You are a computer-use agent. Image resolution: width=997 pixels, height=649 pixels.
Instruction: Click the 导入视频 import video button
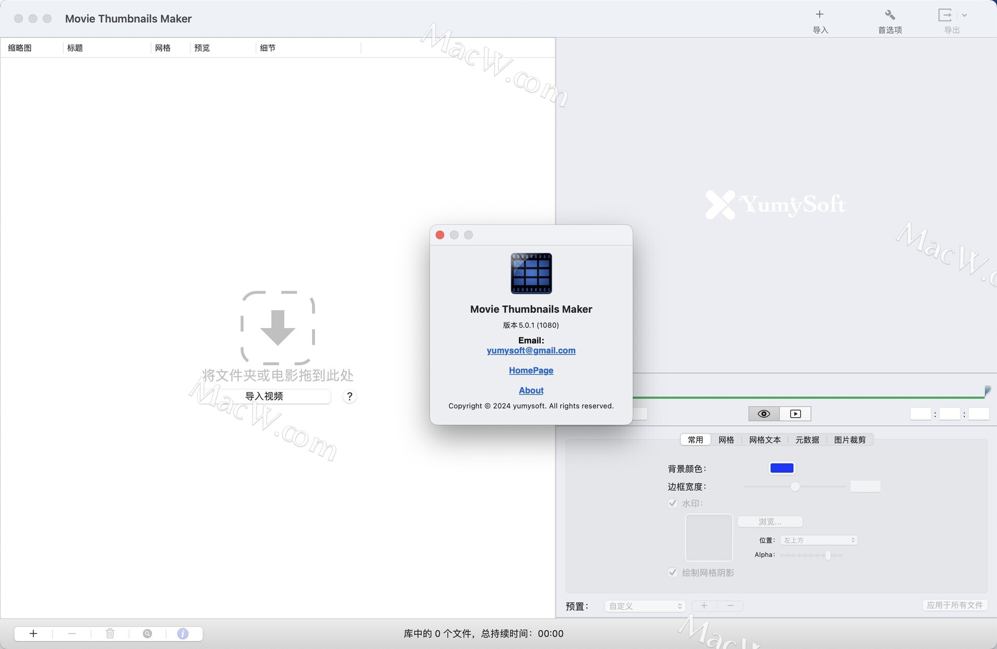(x=264, y=397)
